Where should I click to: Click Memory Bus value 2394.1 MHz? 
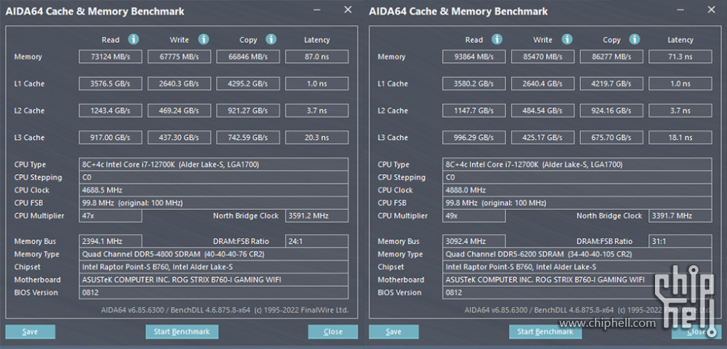click(x=111, y=241)
